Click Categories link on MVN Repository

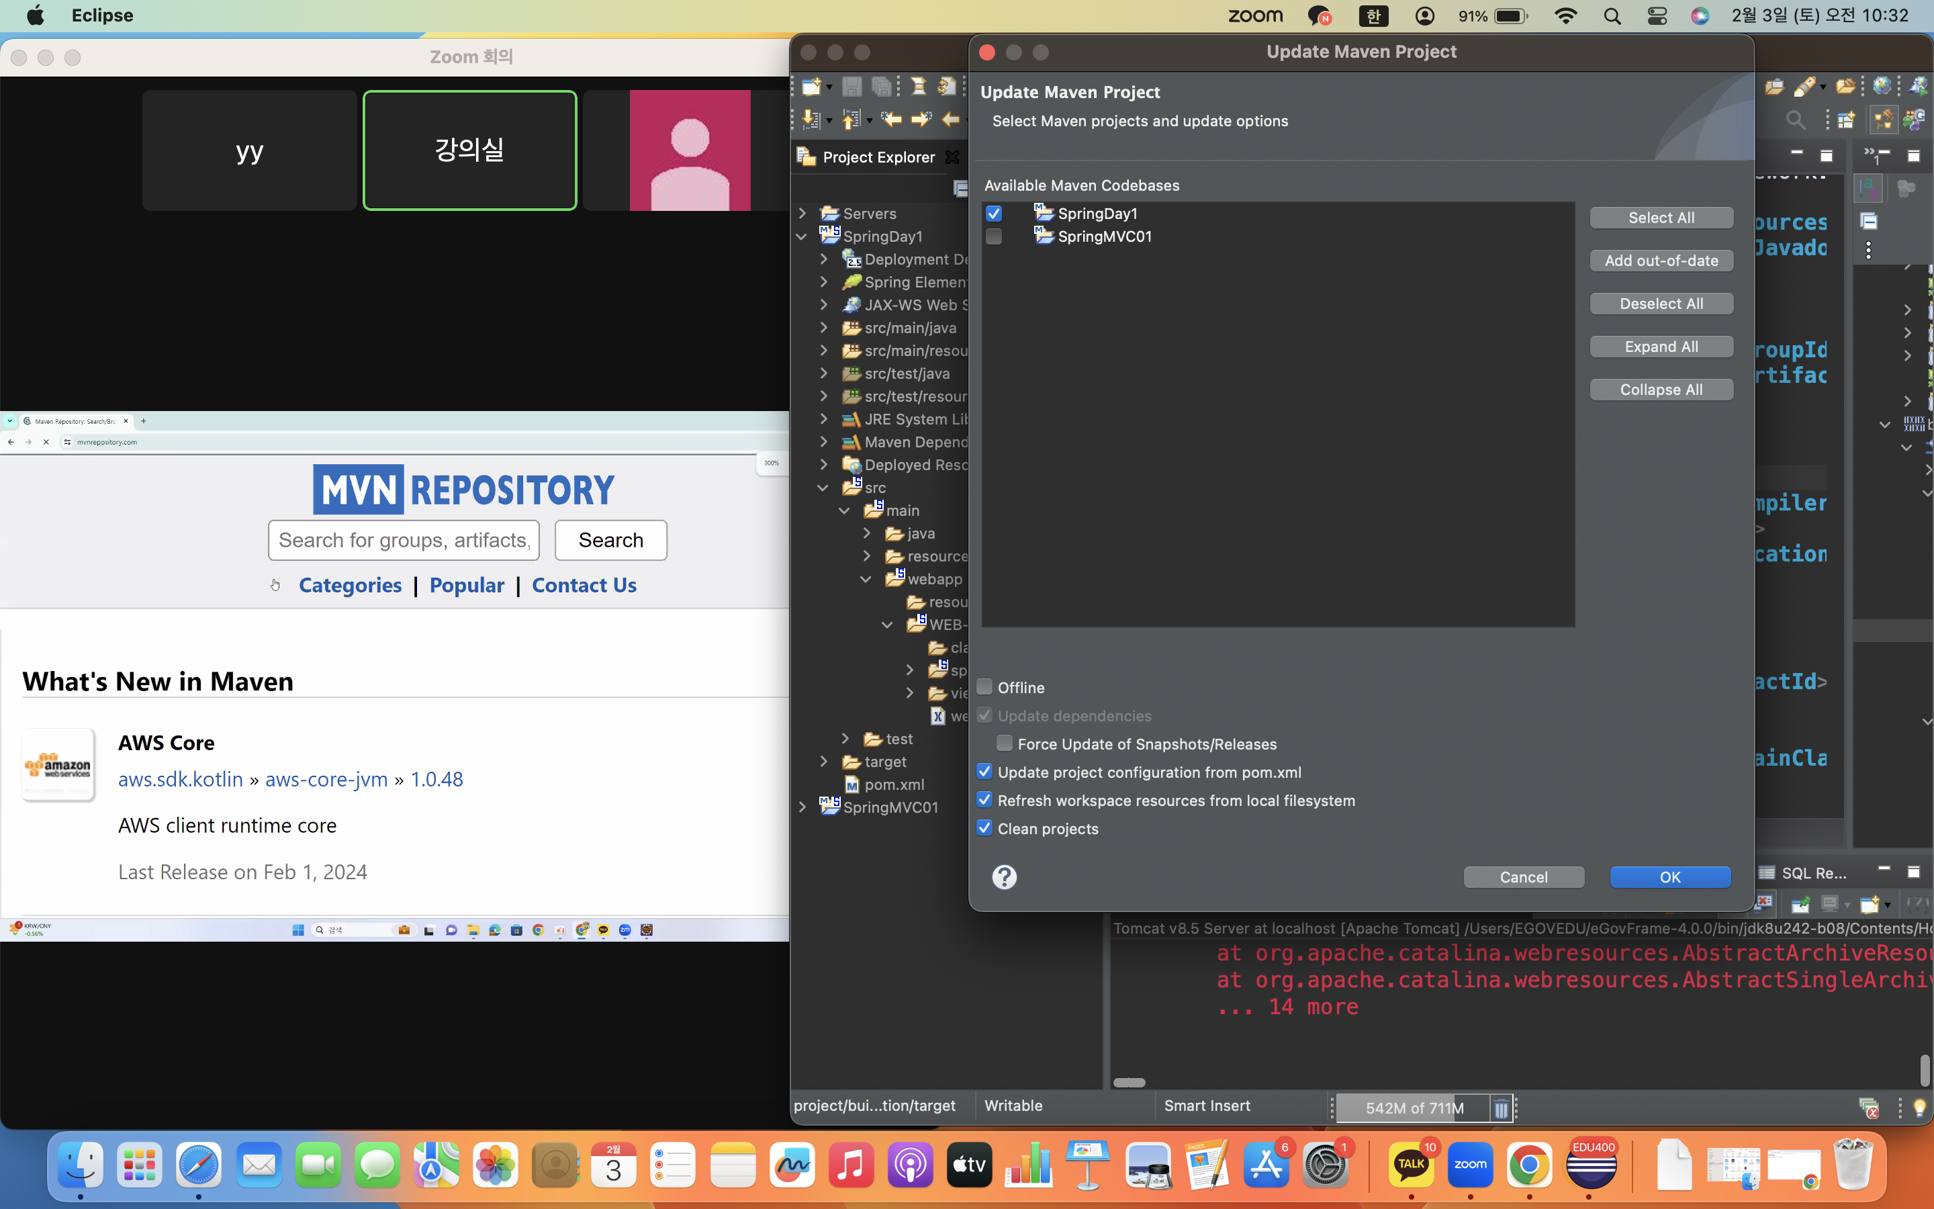(x=350, y=585)
